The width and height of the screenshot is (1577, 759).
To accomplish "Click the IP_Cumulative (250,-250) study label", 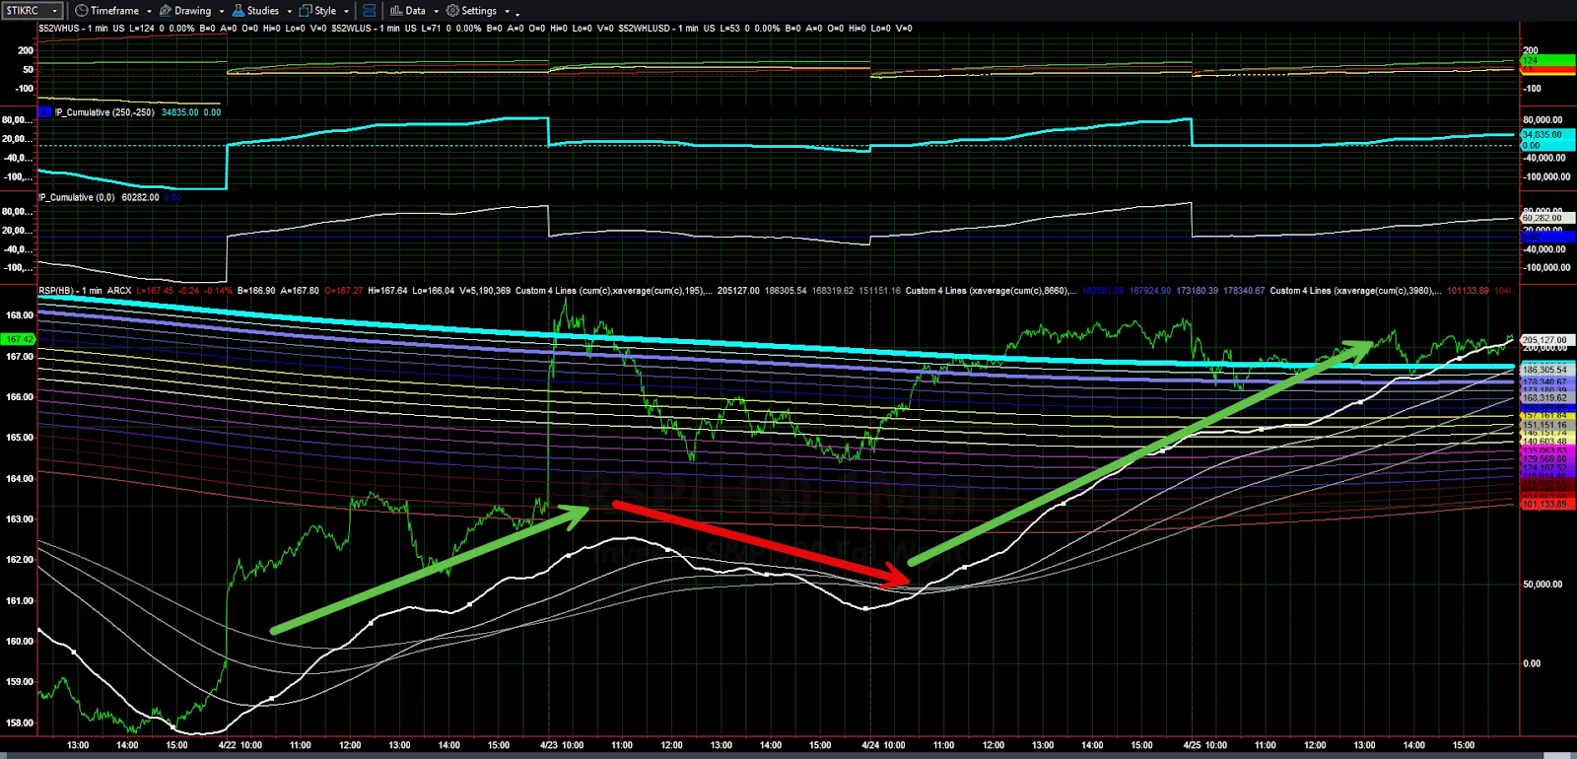I will click(x=104, y=112).
